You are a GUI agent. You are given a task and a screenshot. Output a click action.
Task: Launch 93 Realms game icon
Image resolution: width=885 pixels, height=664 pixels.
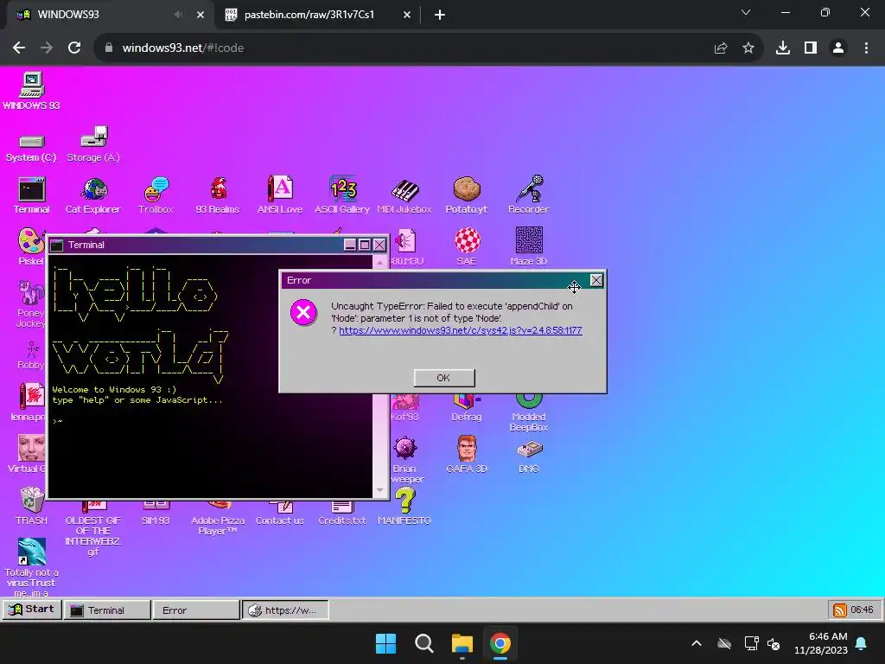[218, 195]
